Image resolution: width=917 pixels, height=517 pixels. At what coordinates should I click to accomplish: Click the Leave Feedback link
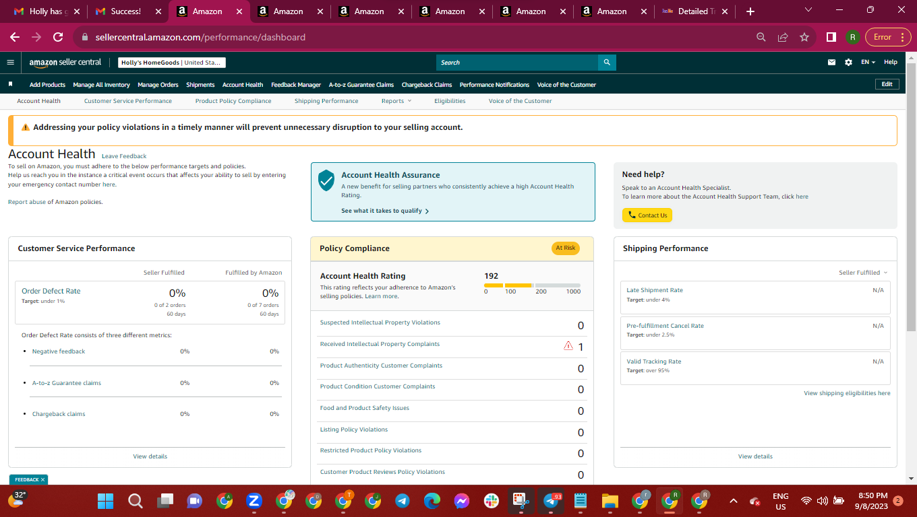(x=124, y=156)
